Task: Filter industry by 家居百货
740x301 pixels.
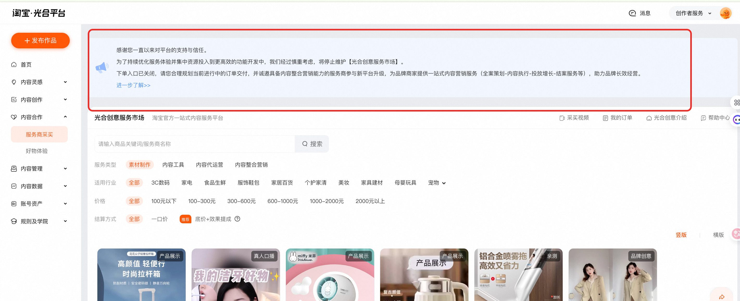Action: coord(282,183)
